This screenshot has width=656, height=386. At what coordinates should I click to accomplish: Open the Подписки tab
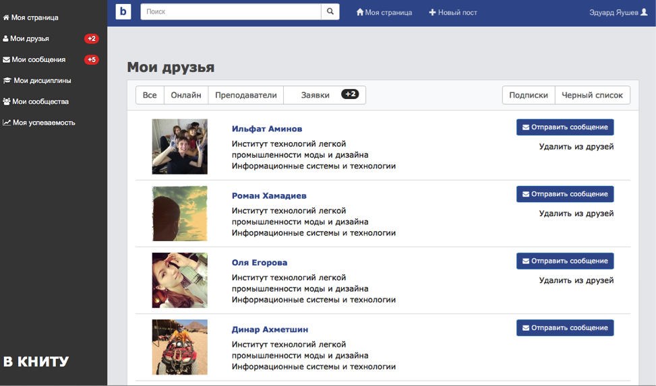[x=529, y=95]
